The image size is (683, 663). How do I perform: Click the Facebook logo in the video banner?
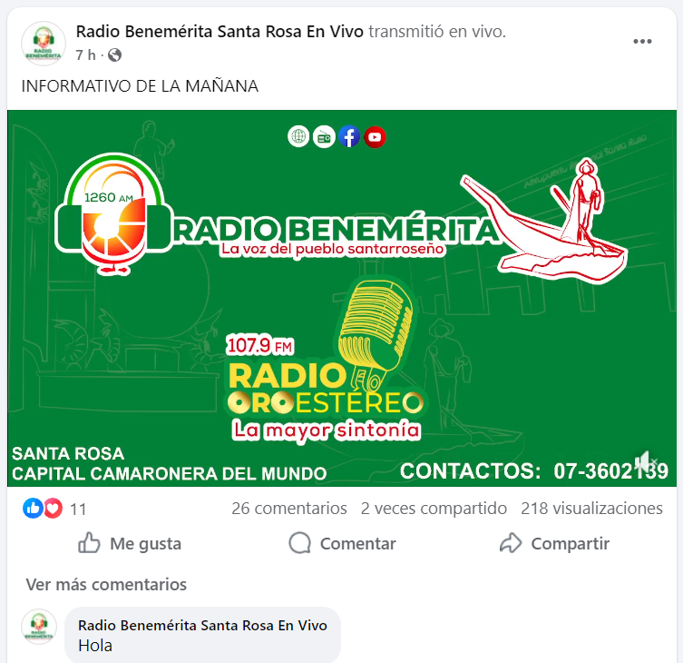pos(349,137)
